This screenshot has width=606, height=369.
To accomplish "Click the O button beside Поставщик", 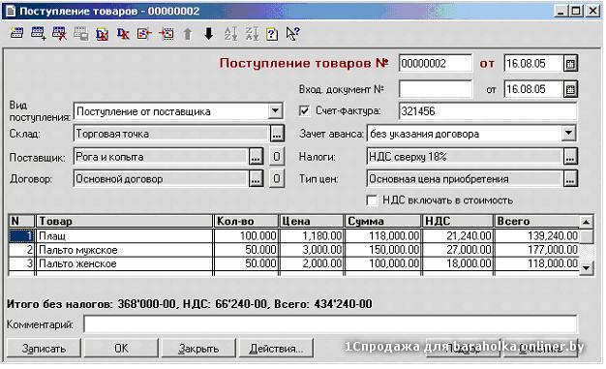I will tap(276, 156).
